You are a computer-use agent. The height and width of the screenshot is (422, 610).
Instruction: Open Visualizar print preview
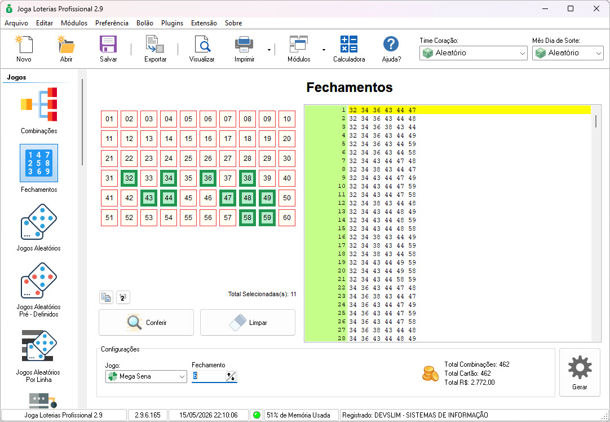[202, 49]
